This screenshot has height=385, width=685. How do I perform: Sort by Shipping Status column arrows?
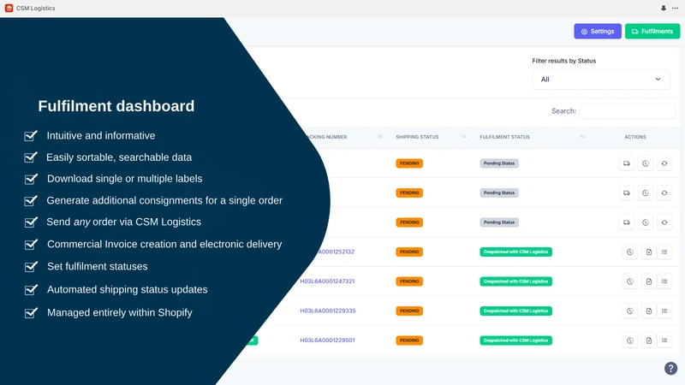[x=464, y=137]
